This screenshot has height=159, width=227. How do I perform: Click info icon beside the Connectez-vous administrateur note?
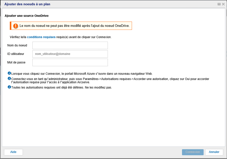pyautogui.click(x=9, y=78)
